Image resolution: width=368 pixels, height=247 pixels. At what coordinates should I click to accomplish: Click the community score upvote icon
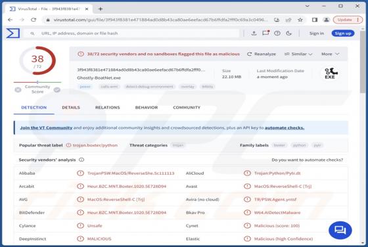tap(57, 89)
